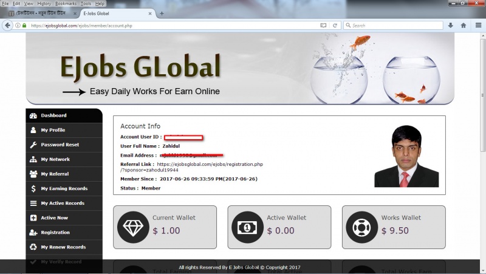
Task: Click the browser Back arrow button
Action: click(x=7, y=26)
